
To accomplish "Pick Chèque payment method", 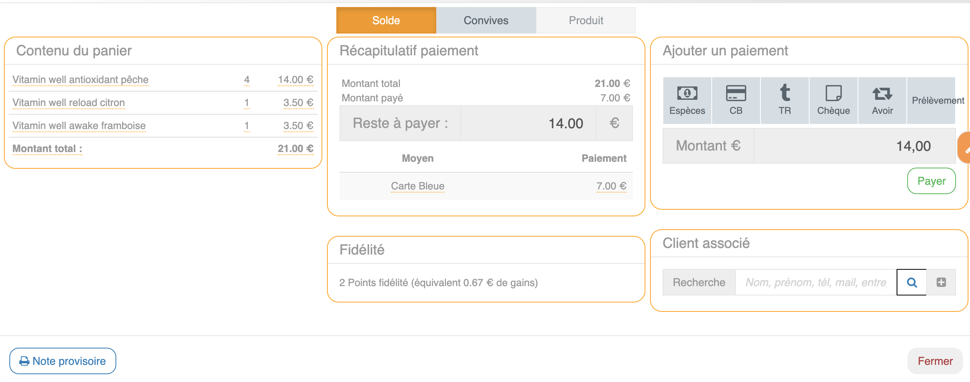I will coord(833,101).
